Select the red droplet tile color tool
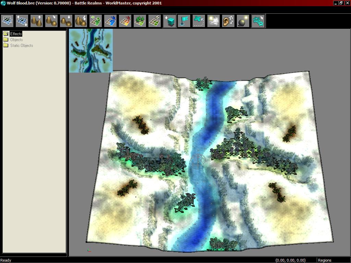 [x=125, y=21]
